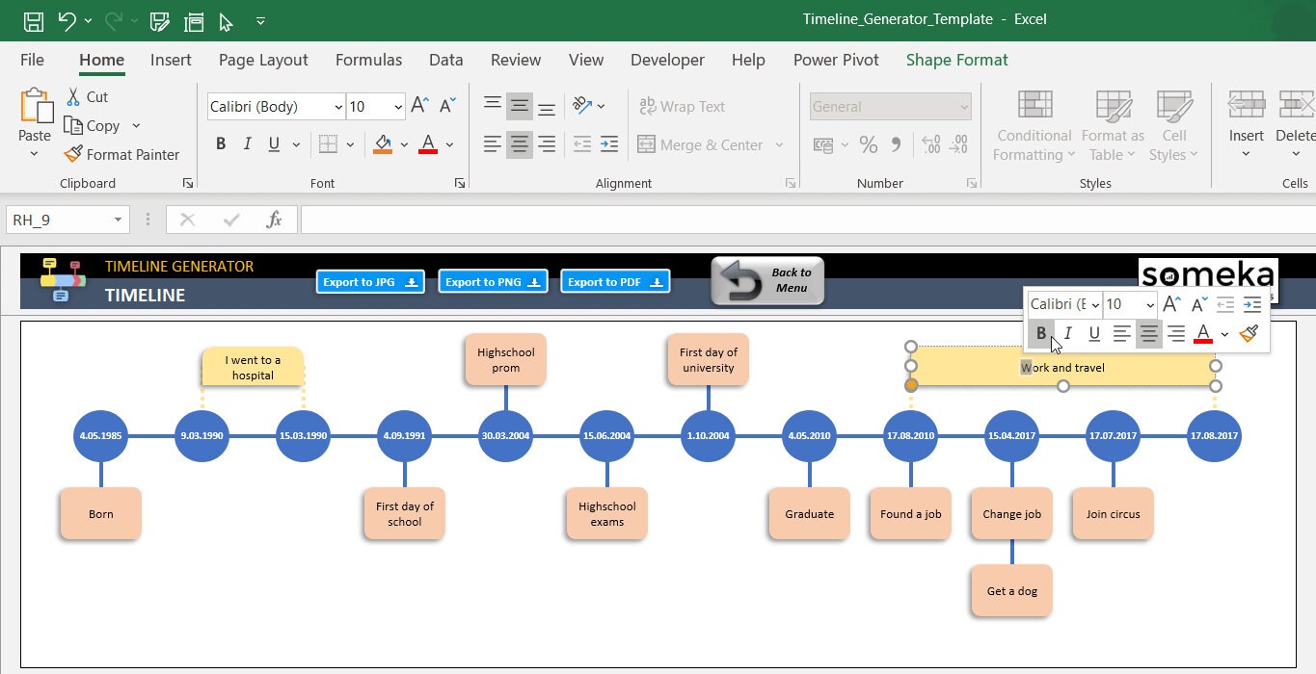Screen dimensions: 1316x674
Task: Click the Export to PDF button
Action: 614,280
